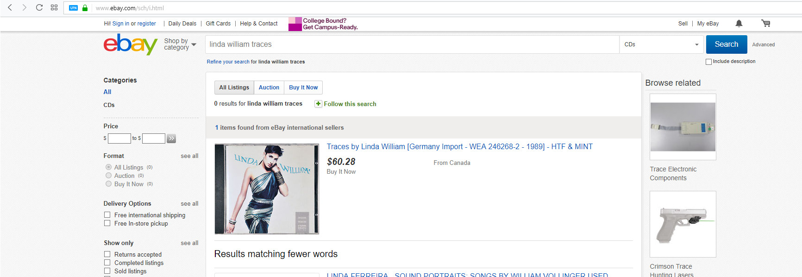The image size is (802, 277).
Task: Select the Auction format radio
Action: click(108, 176)
